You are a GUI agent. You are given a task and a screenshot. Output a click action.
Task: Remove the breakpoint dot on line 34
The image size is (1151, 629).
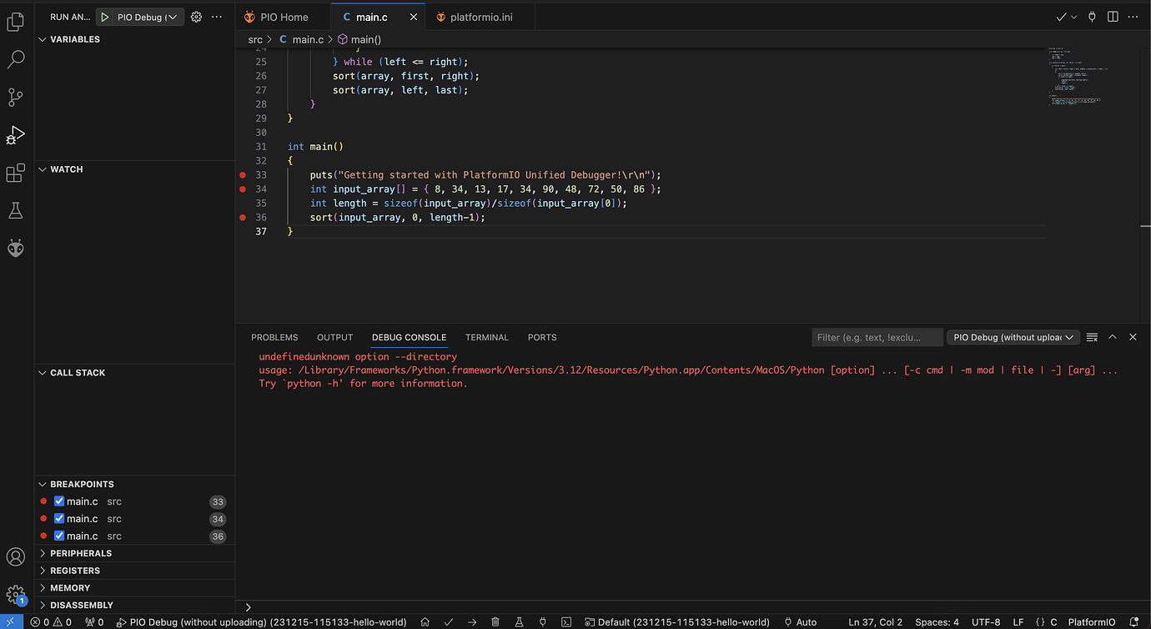click(x=243, y=189)
